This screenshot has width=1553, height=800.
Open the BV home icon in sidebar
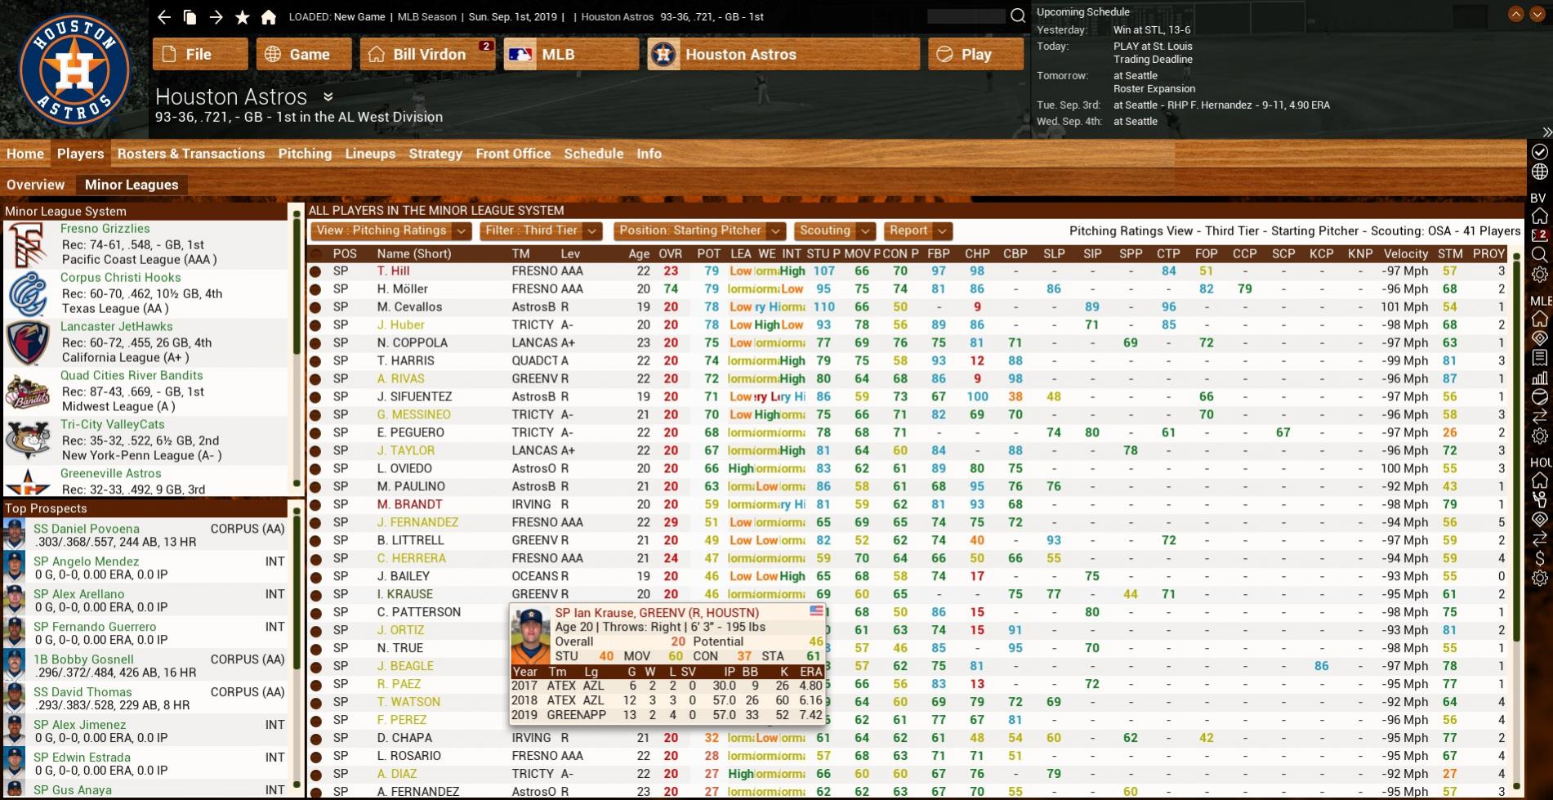(x=1539, y=216)
